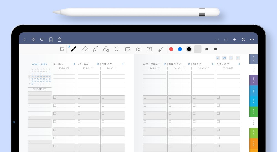Screen dimensions: 277x152
Task: Select the Eraser tool
Action: coord(84,49)
